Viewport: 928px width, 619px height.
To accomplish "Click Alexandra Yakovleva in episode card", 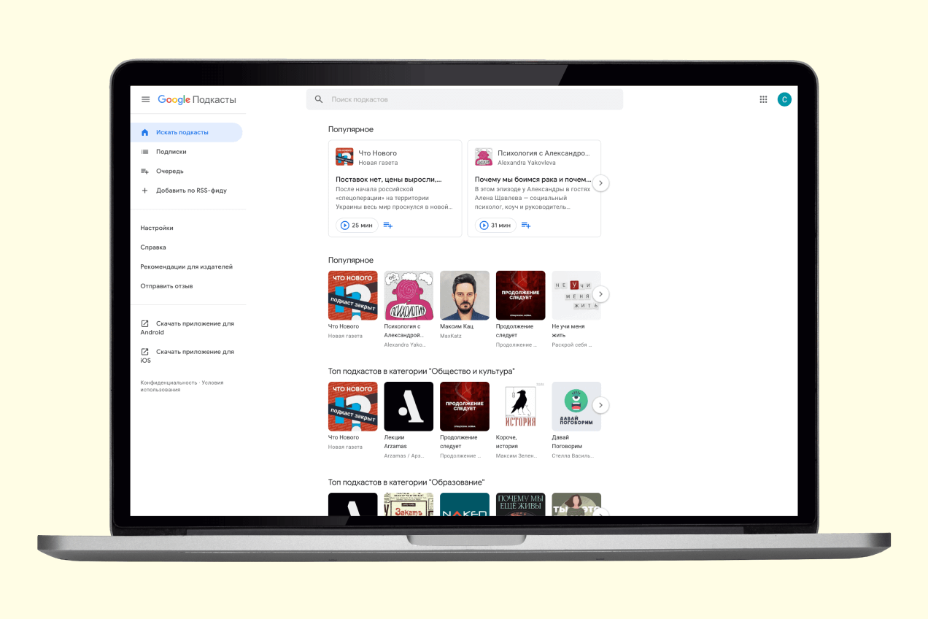I will coord(527,163).
